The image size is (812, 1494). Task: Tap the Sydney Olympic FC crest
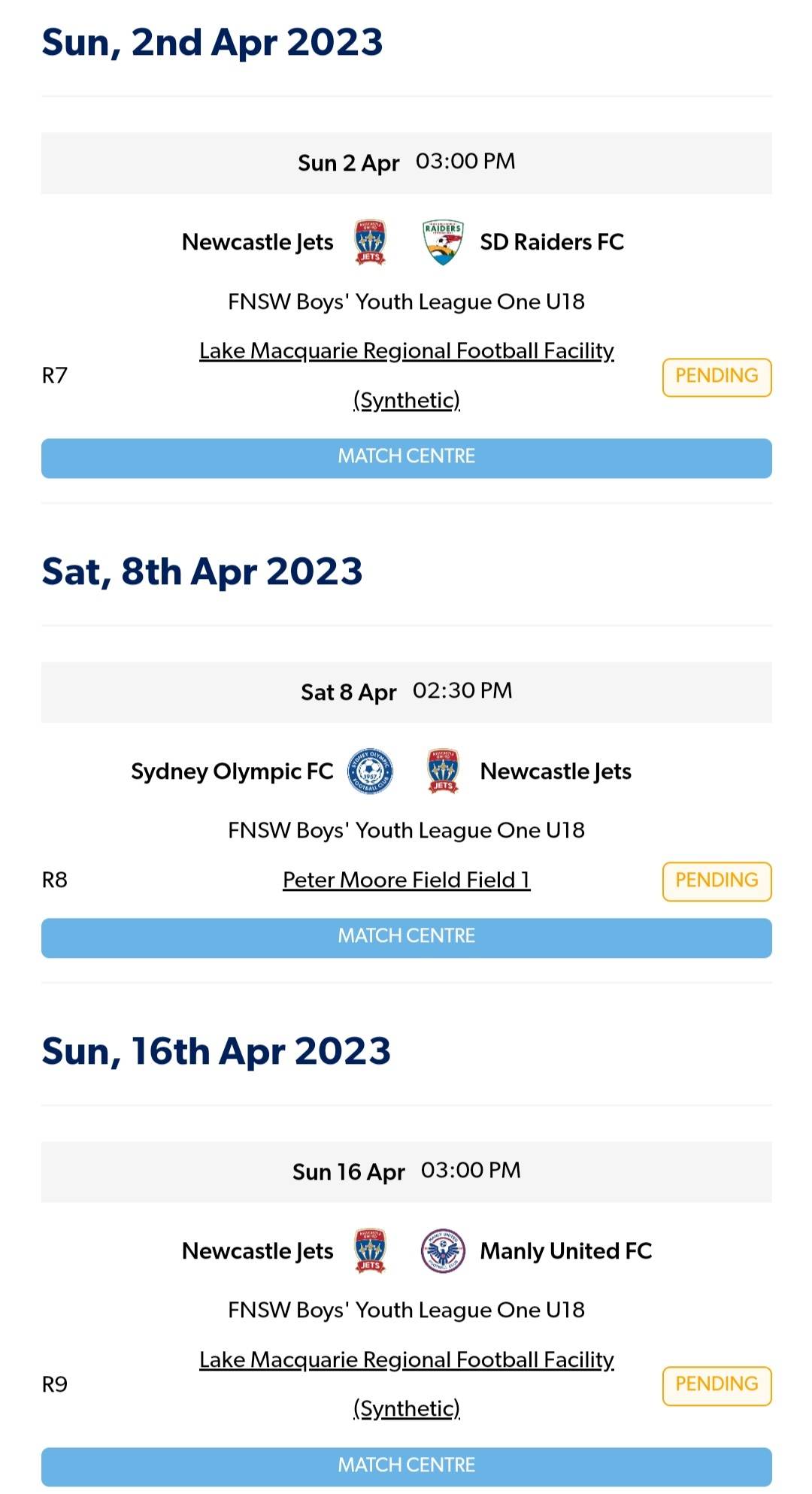(x=370, y=771)
